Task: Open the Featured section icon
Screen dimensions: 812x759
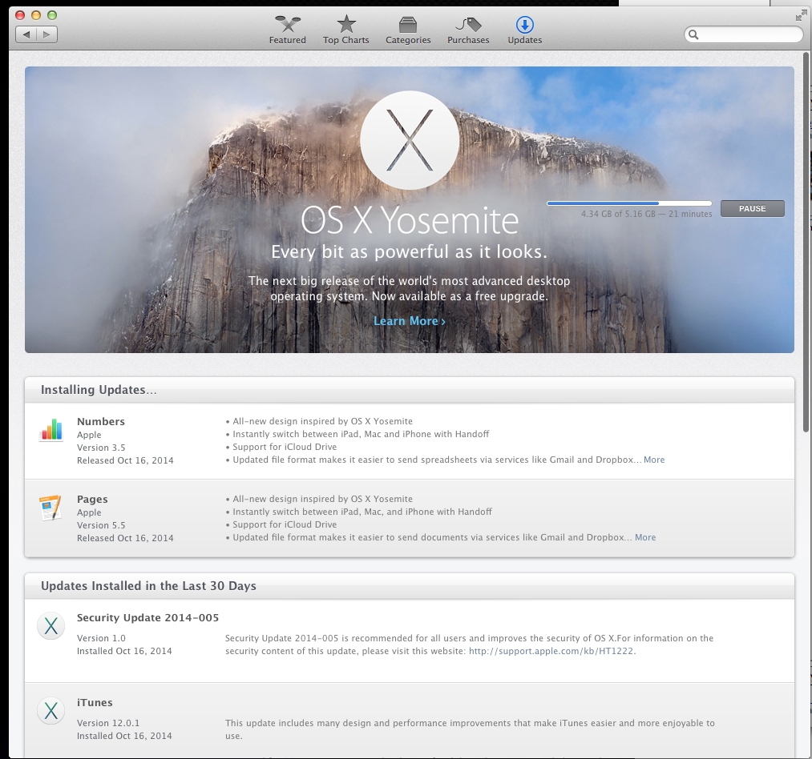Action: point(288,24)
